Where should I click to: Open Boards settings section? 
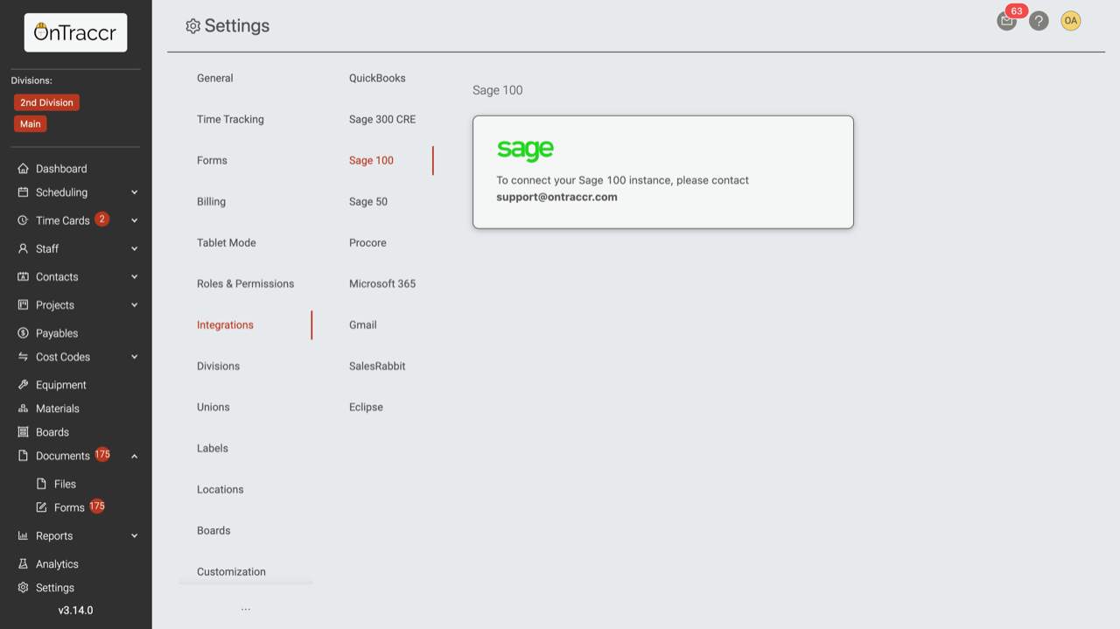click(213, 530)
